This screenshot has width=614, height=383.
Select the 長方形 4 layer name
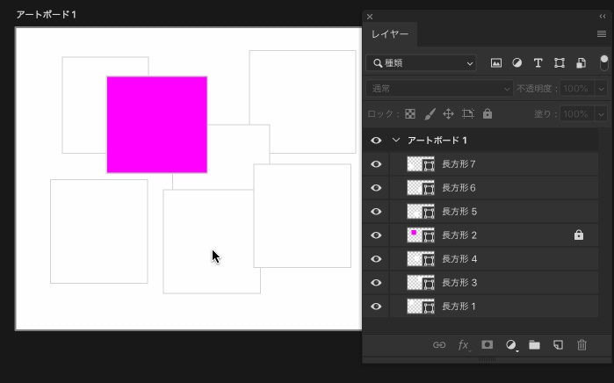459,259
